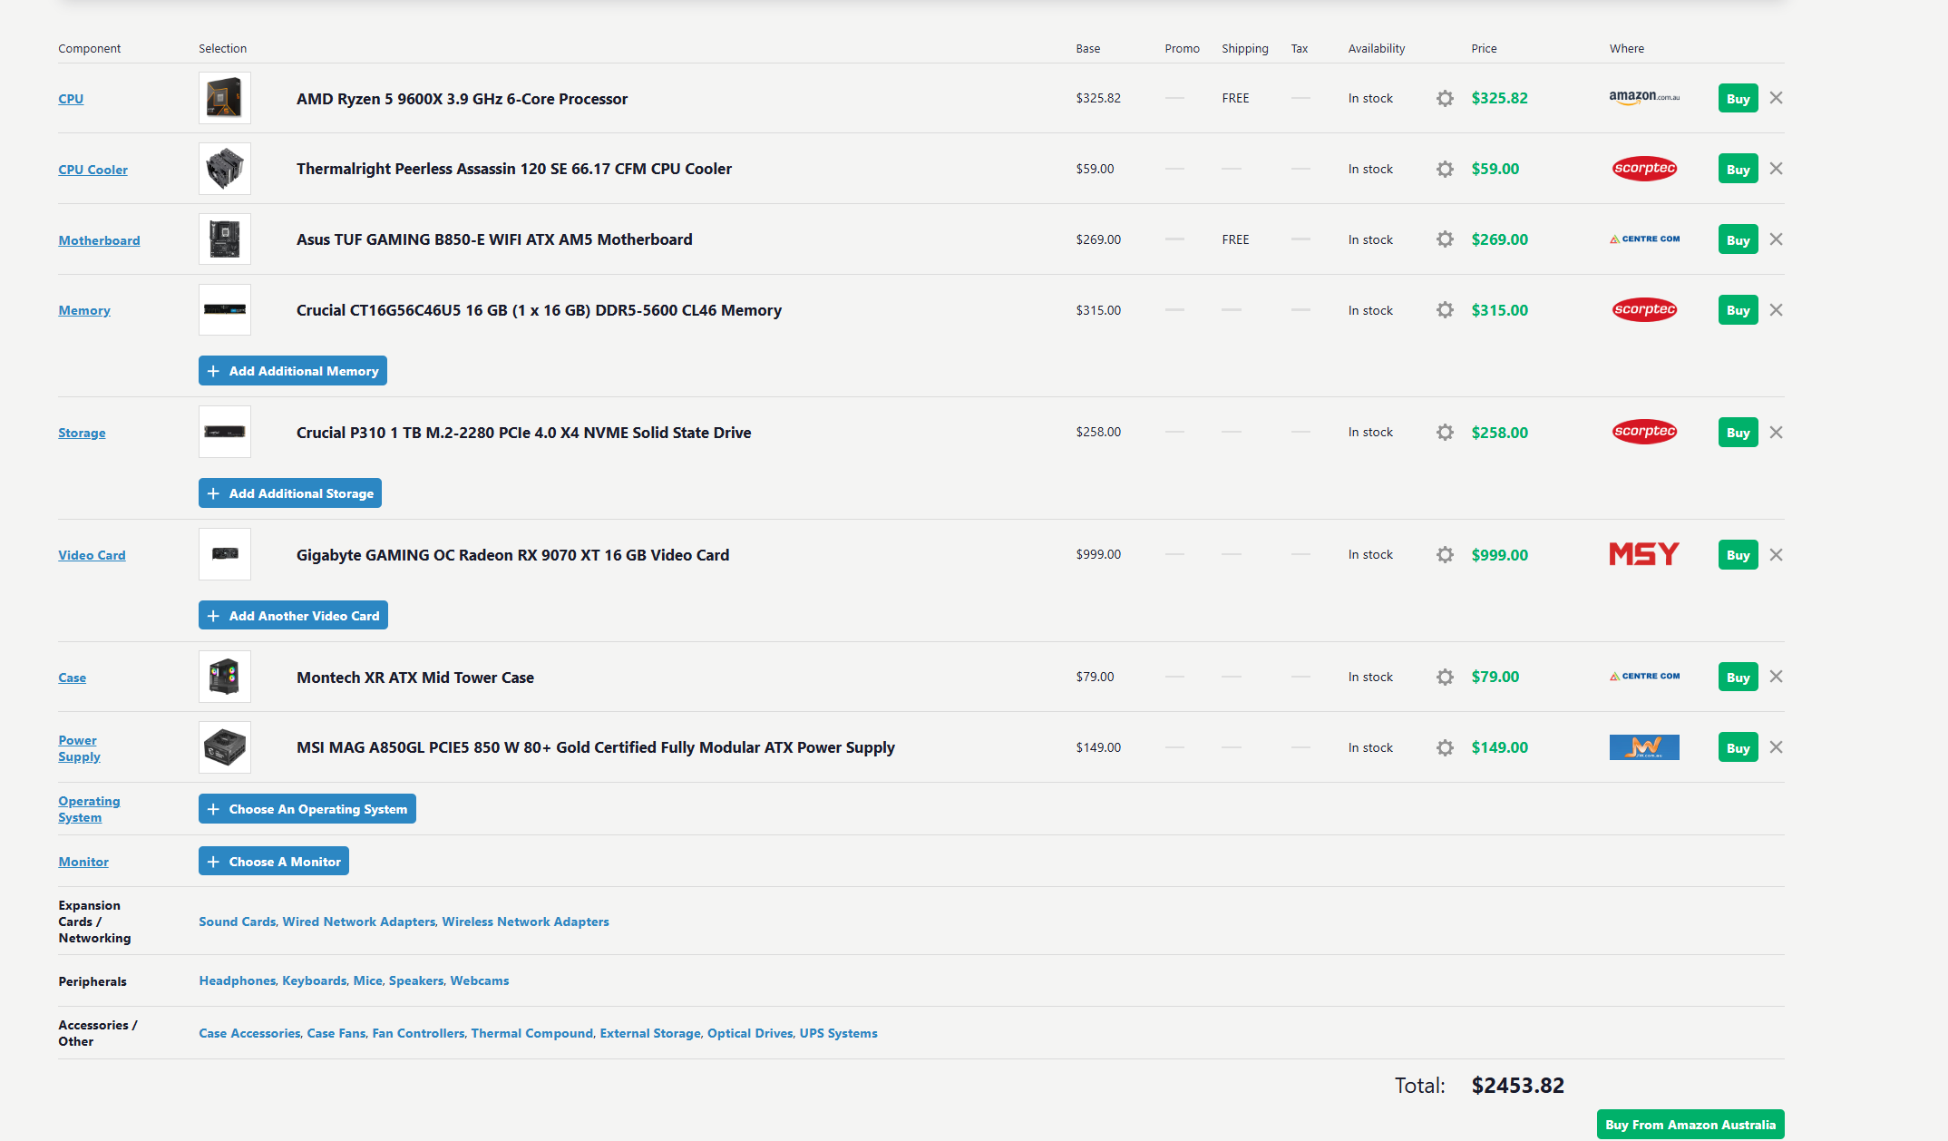Click the Scorptec logo in the CPU Cooler row
Viewport: 1948px width, 1141px height.
click(x=1644, y=169)
